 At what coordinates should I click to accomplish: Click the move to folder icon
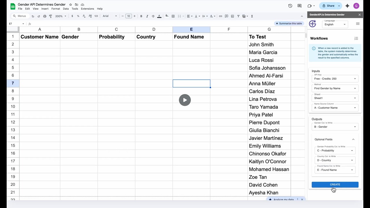[x=76, y=5]
